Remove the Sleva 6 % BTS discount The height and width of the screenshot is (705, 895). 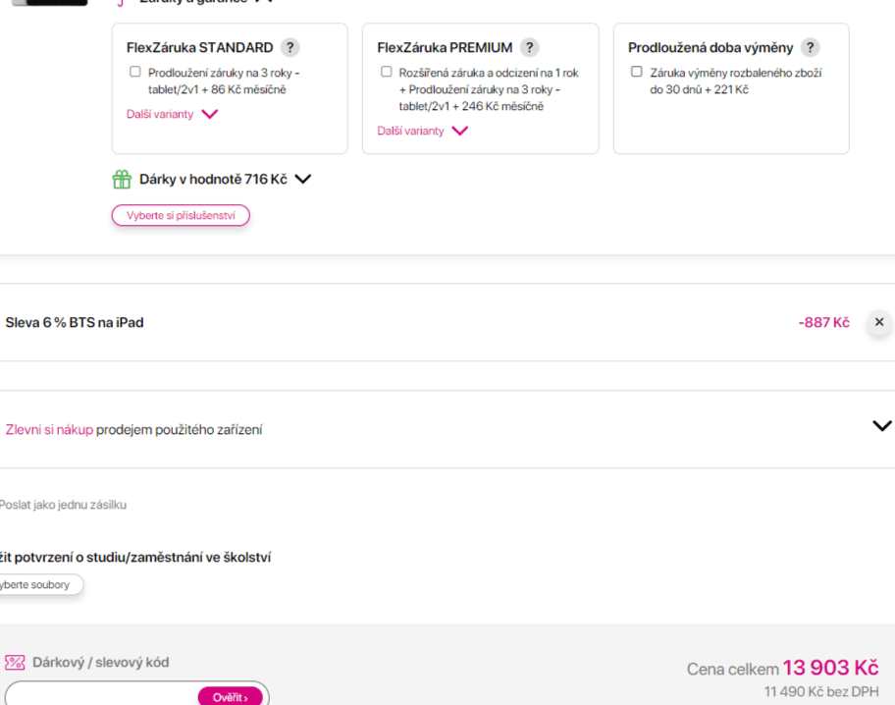tap(879, 322)
